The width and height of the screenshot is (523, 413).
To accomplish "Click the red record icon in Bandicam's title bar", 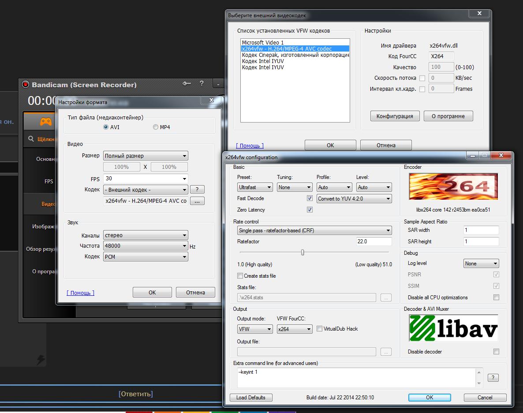I will click(26, 84).
